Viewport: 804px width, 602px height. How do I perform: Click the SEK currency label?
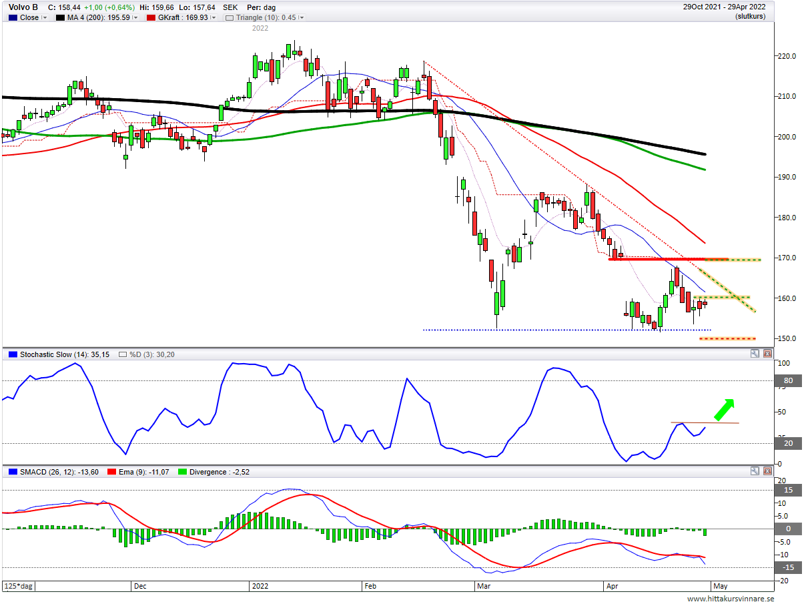click(231, 7)
